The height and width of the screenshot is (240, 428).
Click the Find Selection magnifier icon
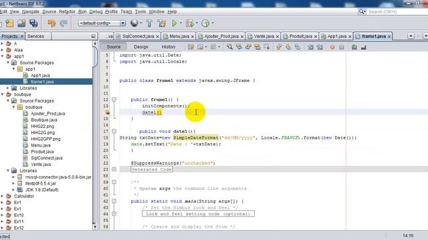pos(230,47)
